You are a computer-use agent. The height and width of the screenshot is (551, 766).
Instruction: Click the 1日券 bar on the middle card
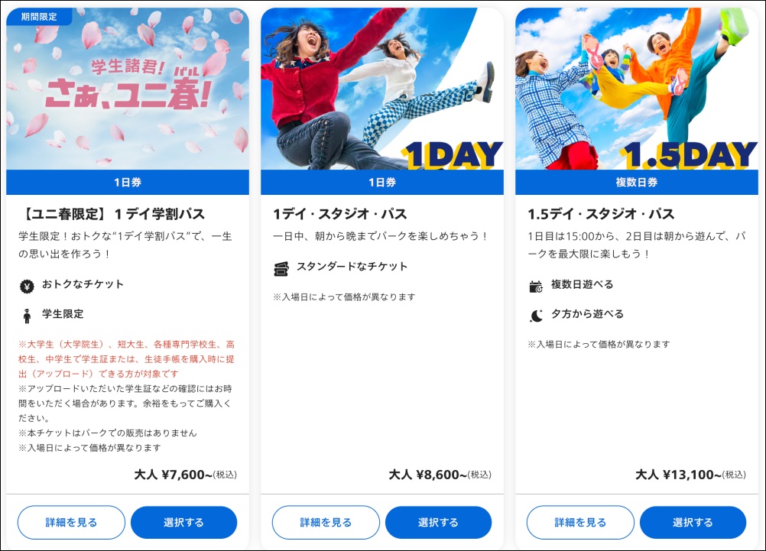tap(382, 182)
